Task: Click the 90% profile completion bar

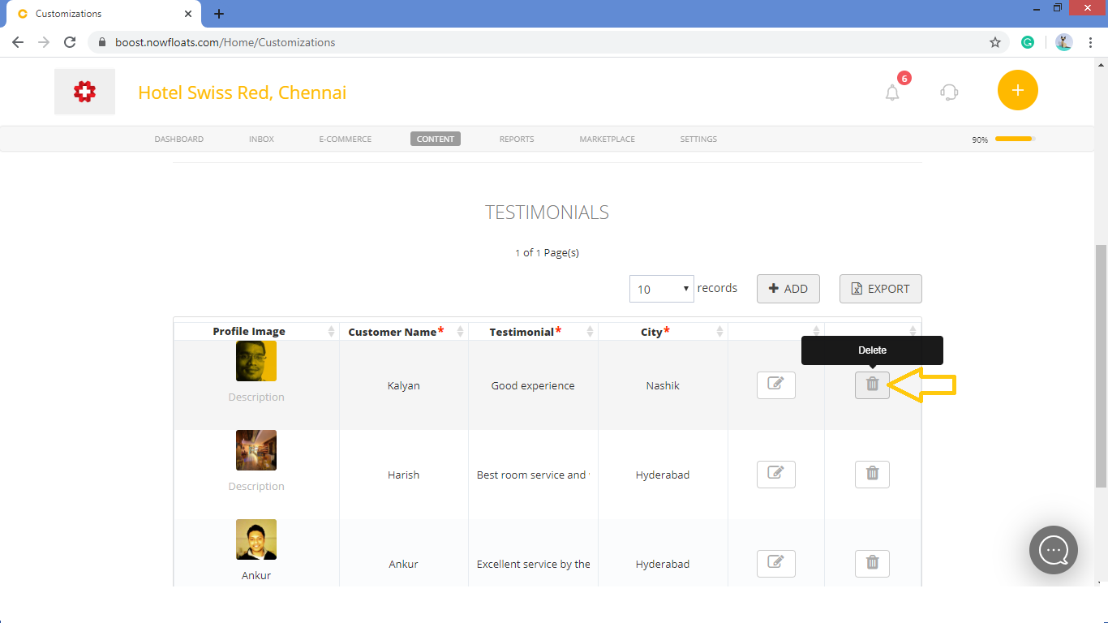Action: coord(1015,139)
